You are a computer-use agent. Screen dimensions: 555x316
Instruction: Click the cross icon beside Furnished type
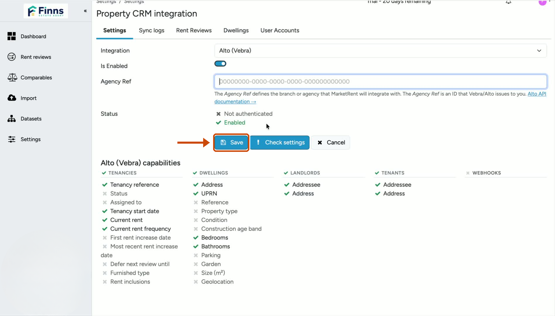[x=105, y=273]
